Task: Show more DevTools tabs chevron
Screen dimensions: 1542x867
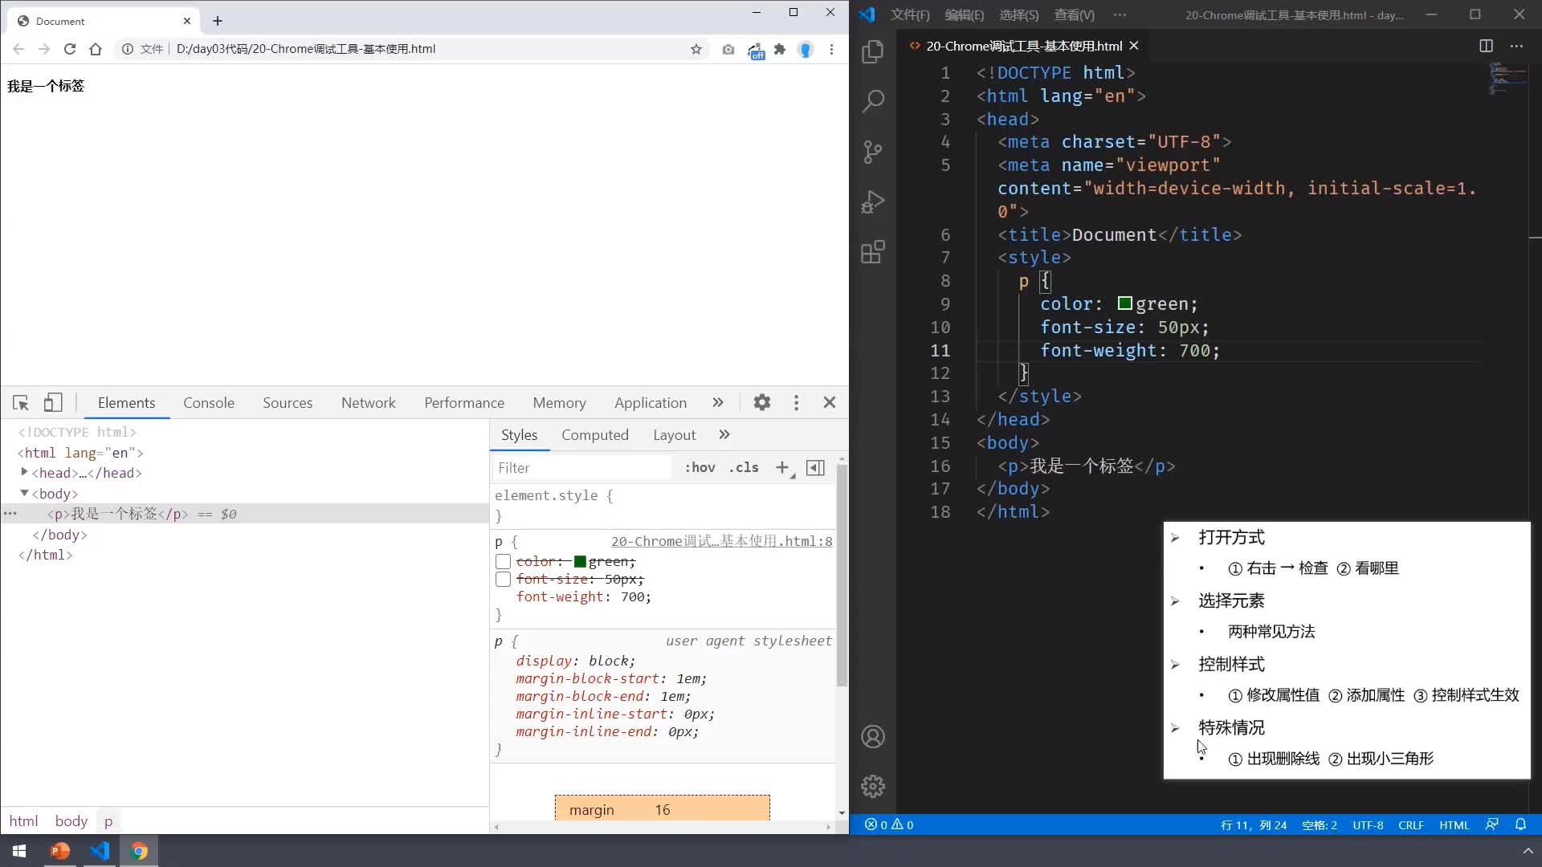Action: [717, 402]
